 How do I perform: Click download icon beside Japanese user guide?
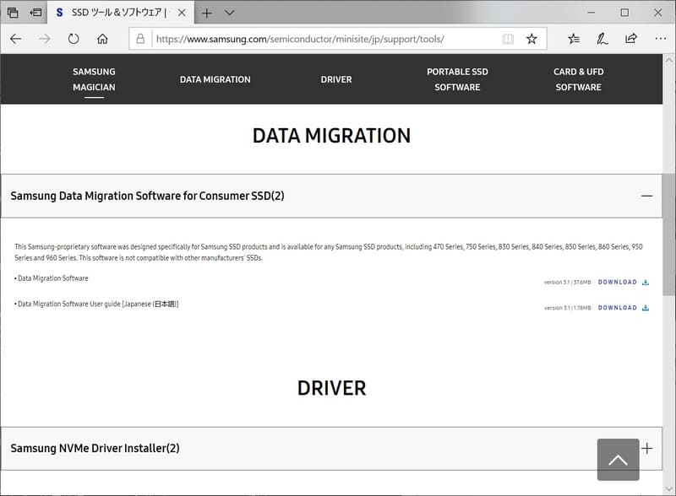coord(644,307)
